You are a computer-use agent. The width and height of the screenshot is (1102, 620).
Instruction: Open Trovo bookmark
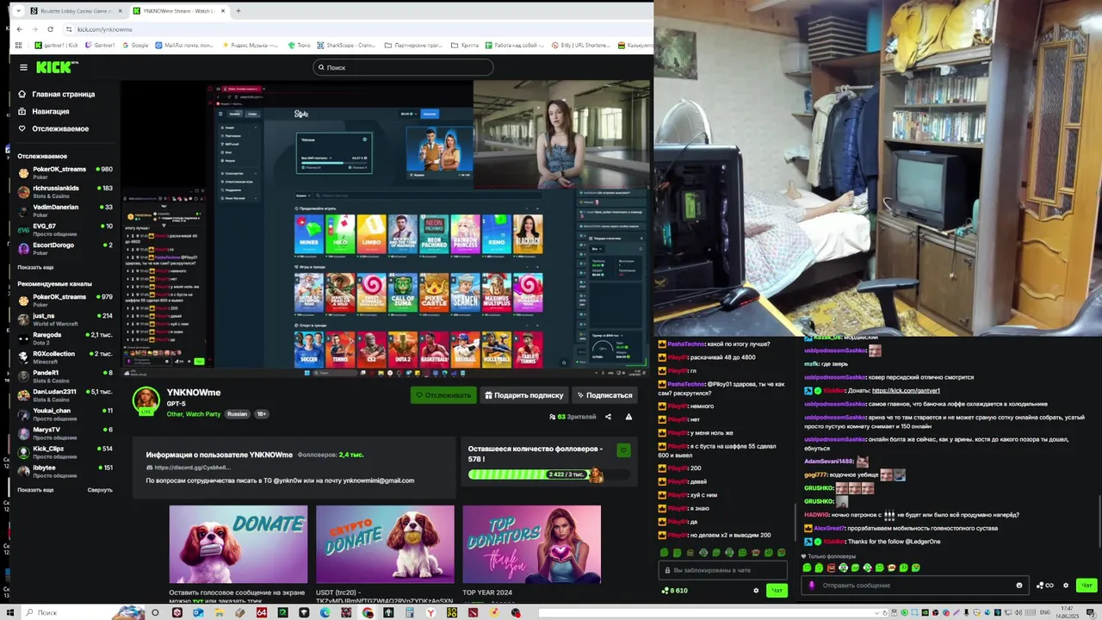[x=299, y=45]
